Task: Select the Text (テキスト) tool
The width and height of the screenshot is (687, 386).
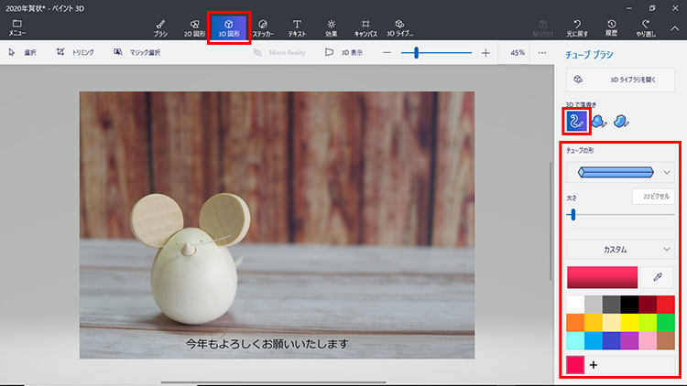Action: pos(297,27)
